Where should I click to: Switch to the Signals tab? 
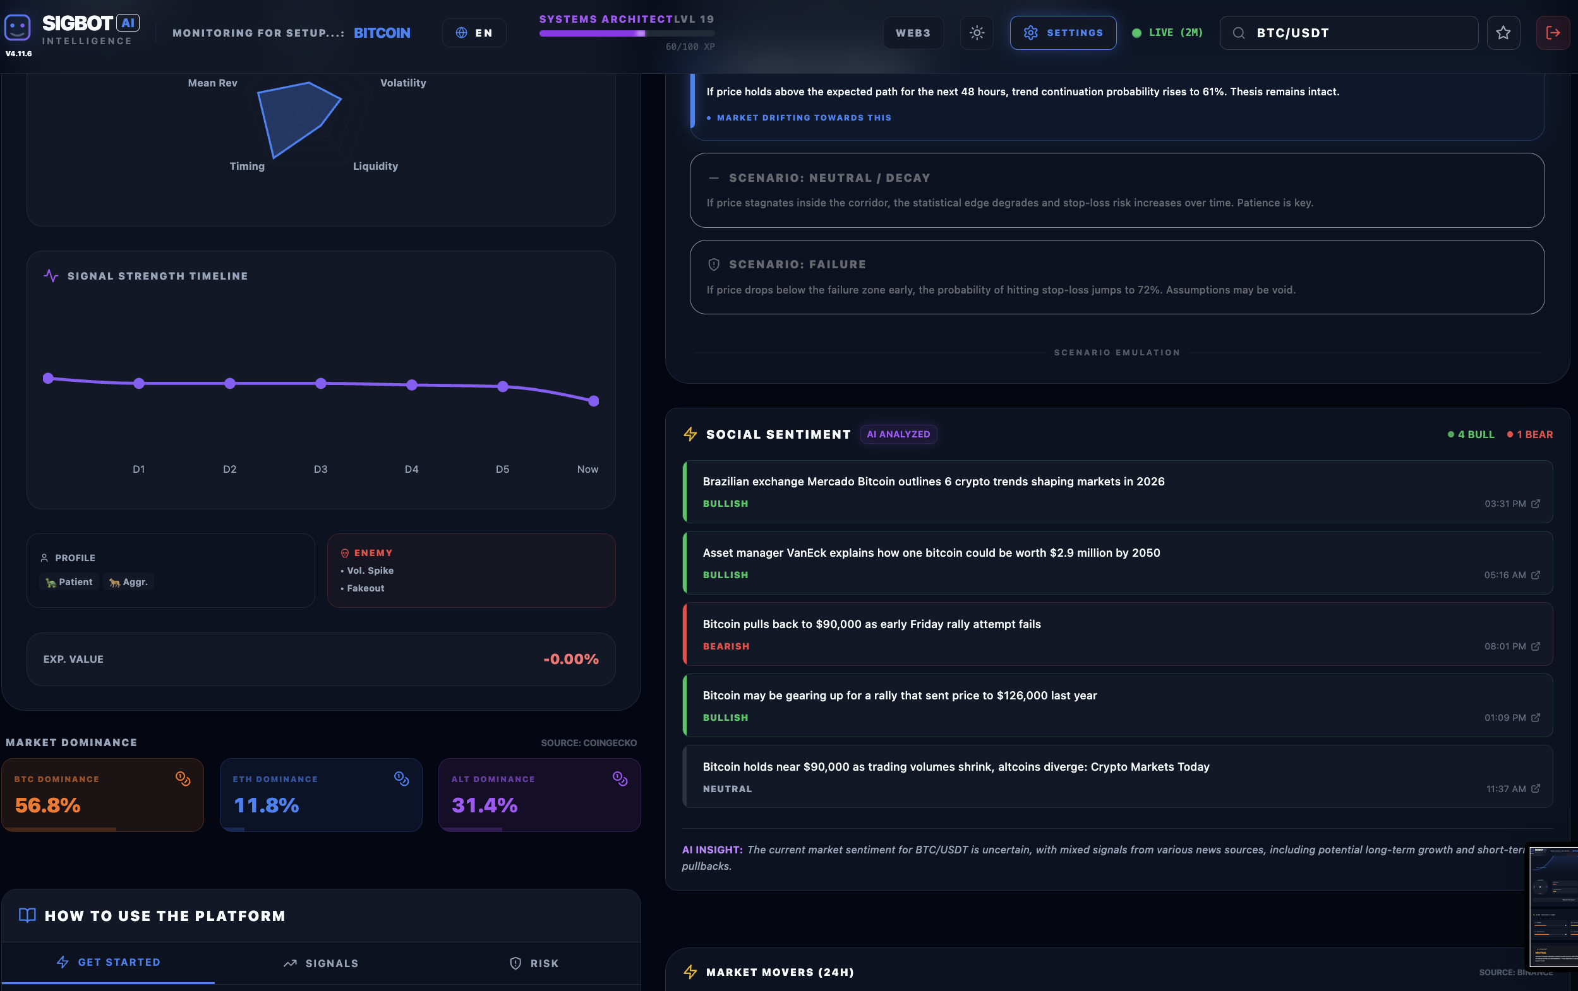click(320, 963)
